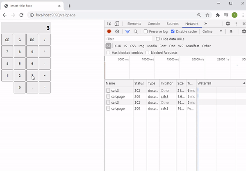
Task: Clear the network log
Action: coord(117,31)
